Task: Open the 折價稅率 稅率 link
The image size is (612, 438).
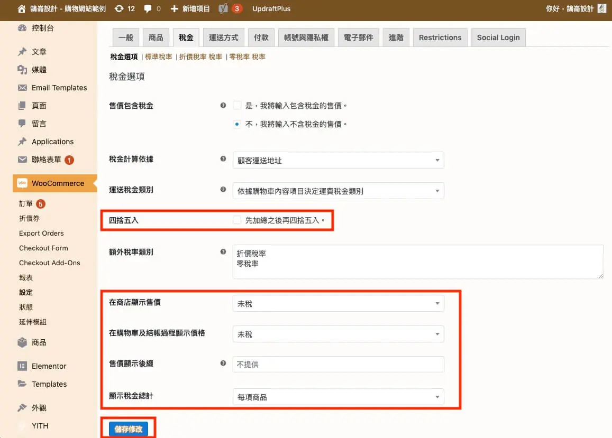Action: click(200, 57)
